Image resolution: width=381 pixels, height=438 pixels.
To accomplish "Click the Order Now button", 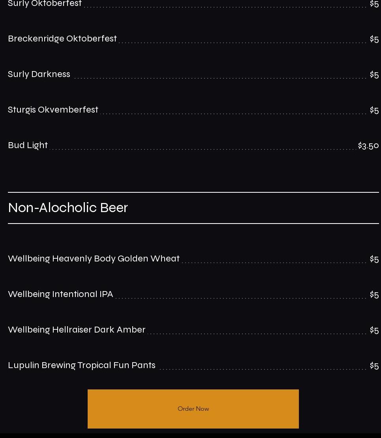I will click(193, 409).
